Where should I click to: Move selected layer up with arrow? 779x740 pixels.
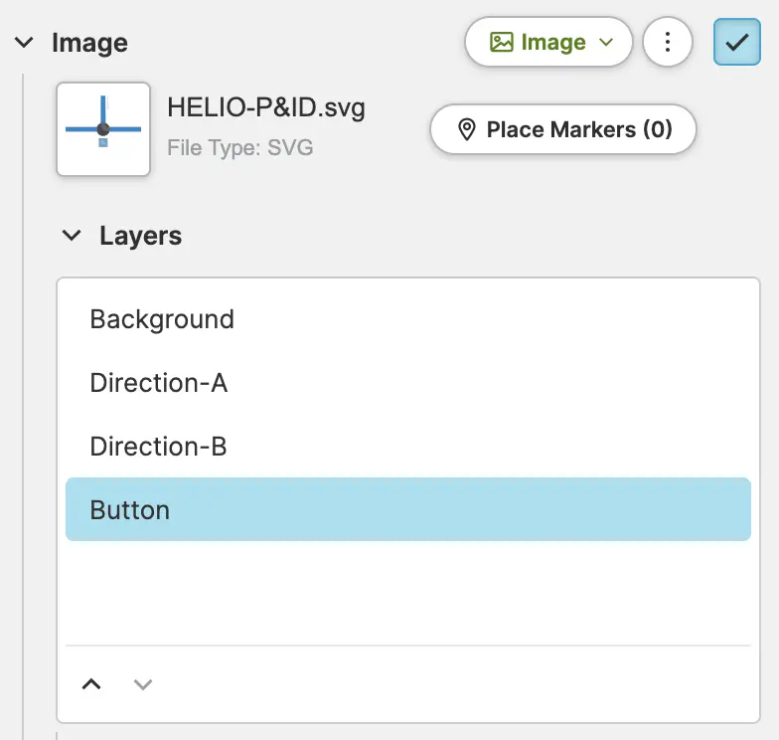tap(91, 683)
